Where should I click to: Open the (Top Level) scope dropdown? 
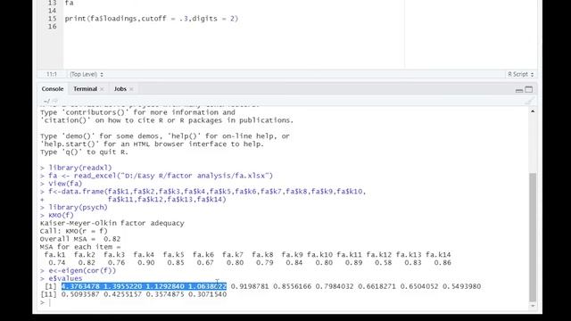pos(87,74)
